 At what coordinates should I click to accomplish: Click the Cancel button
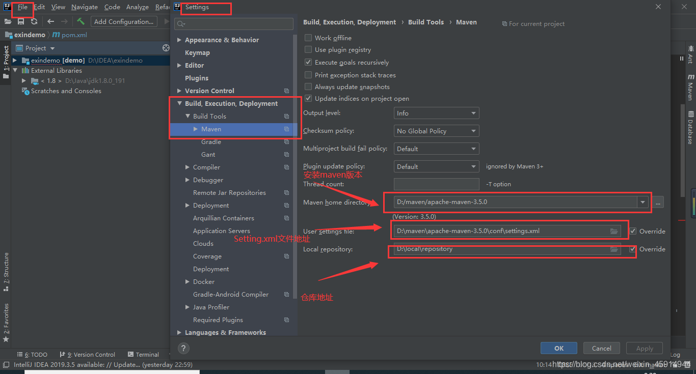[602, 348]
